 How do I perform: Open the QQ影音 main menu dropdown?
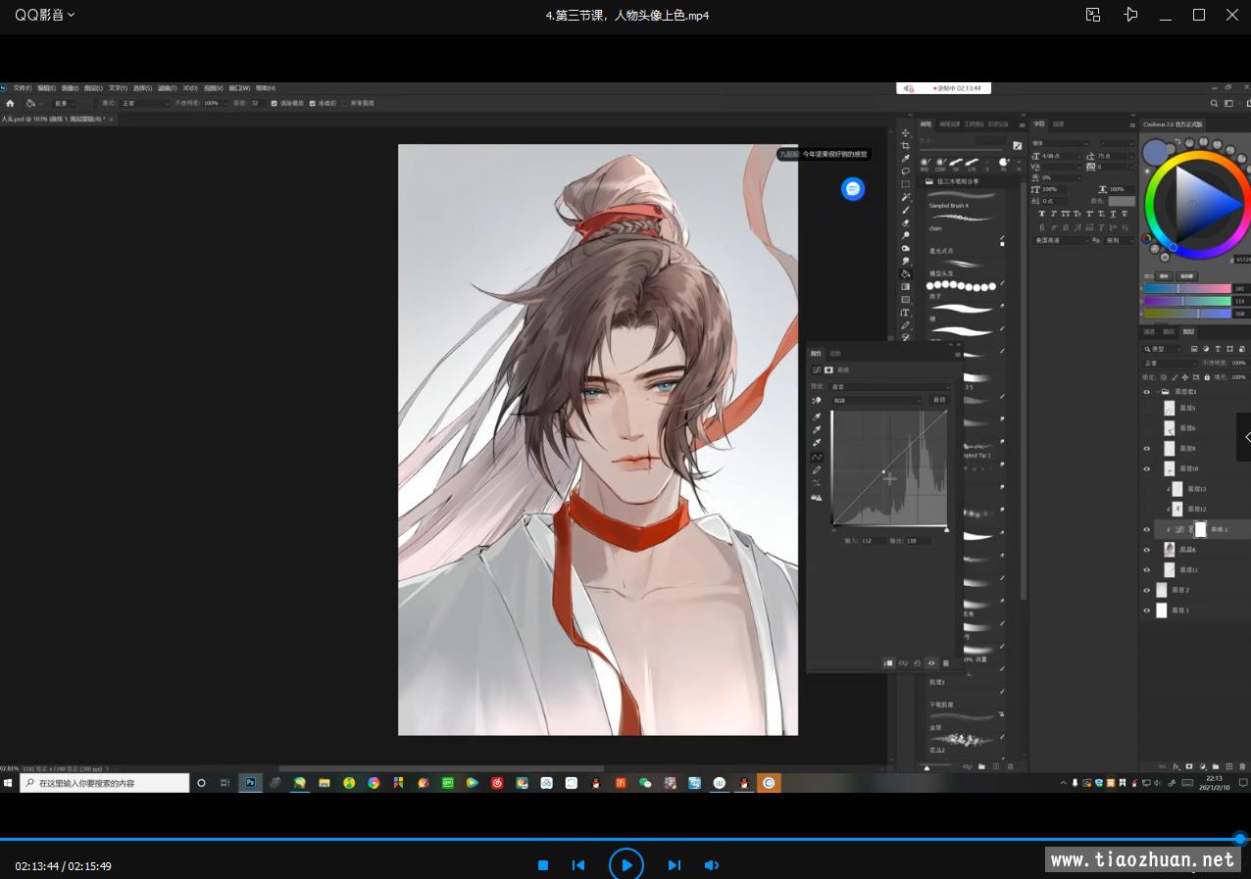tap(44, 15)
